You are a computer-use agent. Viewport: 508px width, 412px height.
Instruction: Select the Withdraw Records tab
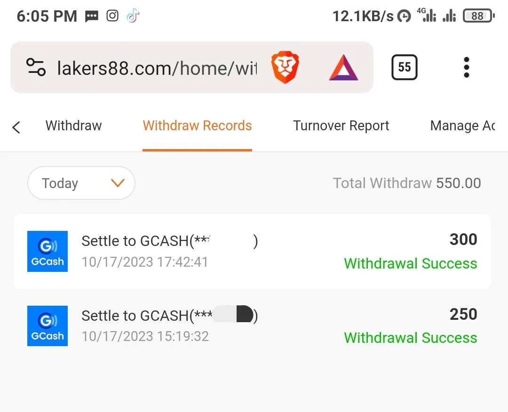197,126
